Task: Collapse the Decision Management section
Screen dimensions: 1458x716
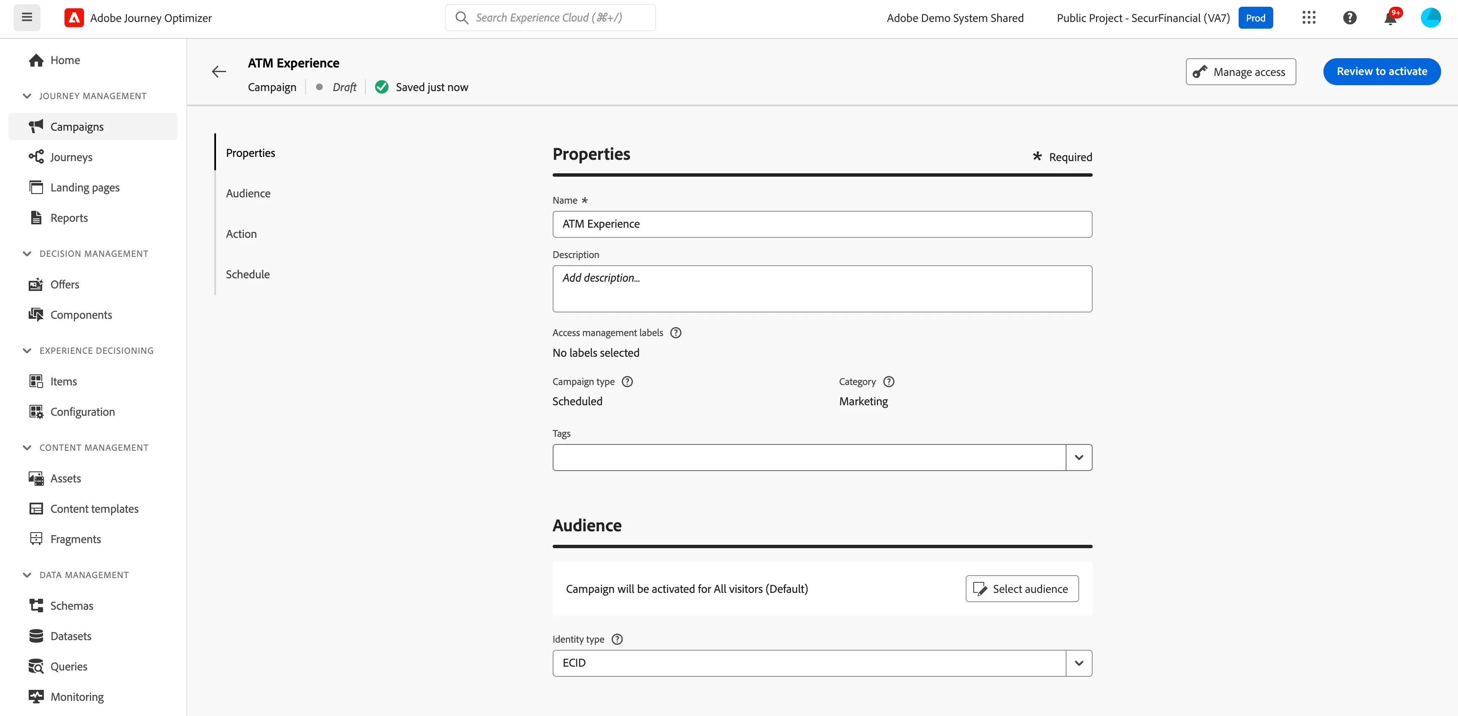Action: (x=27, y=254)
